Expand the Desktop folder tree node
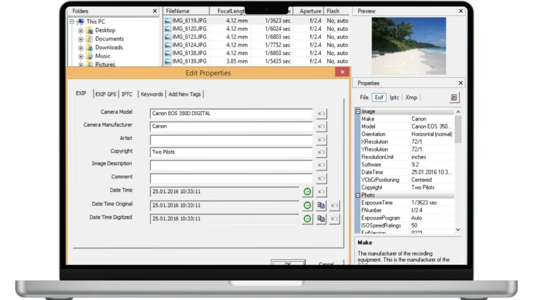The image size is (533, 300). coord(81,31)
